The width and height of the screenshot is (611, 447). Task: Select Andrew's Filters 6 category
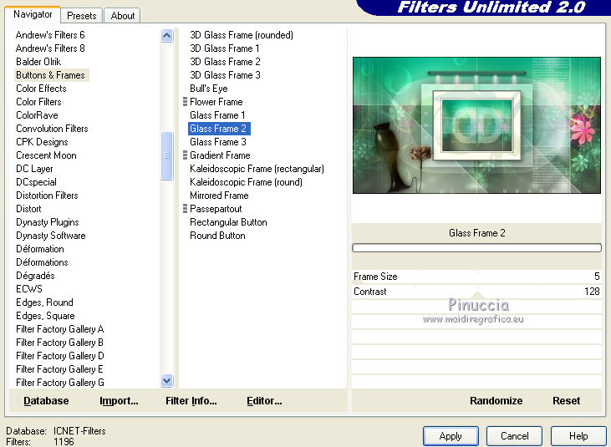pyautogui.click(x=50, y=35)
